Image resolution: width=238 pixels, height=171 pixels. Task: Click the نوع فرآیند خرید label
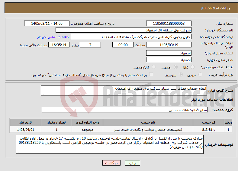tap(221, 75)
